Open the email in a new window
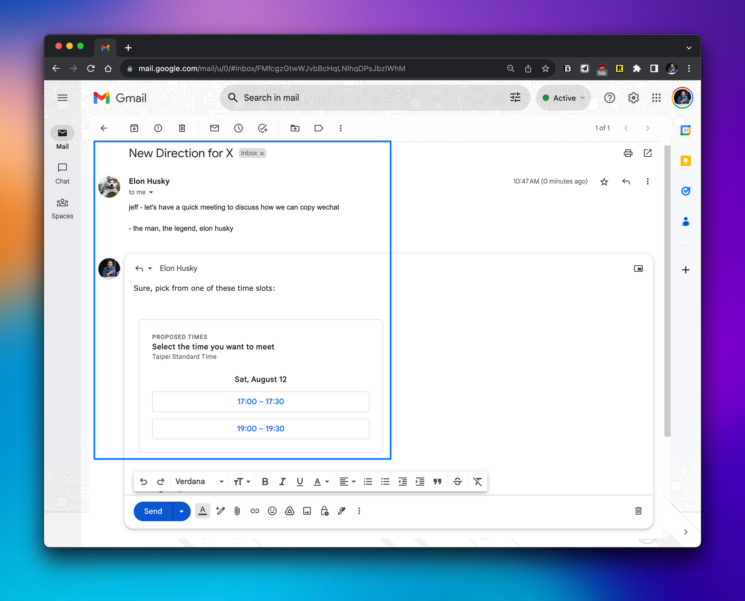Viewport: 745px width, 601px height. (648, 153)
